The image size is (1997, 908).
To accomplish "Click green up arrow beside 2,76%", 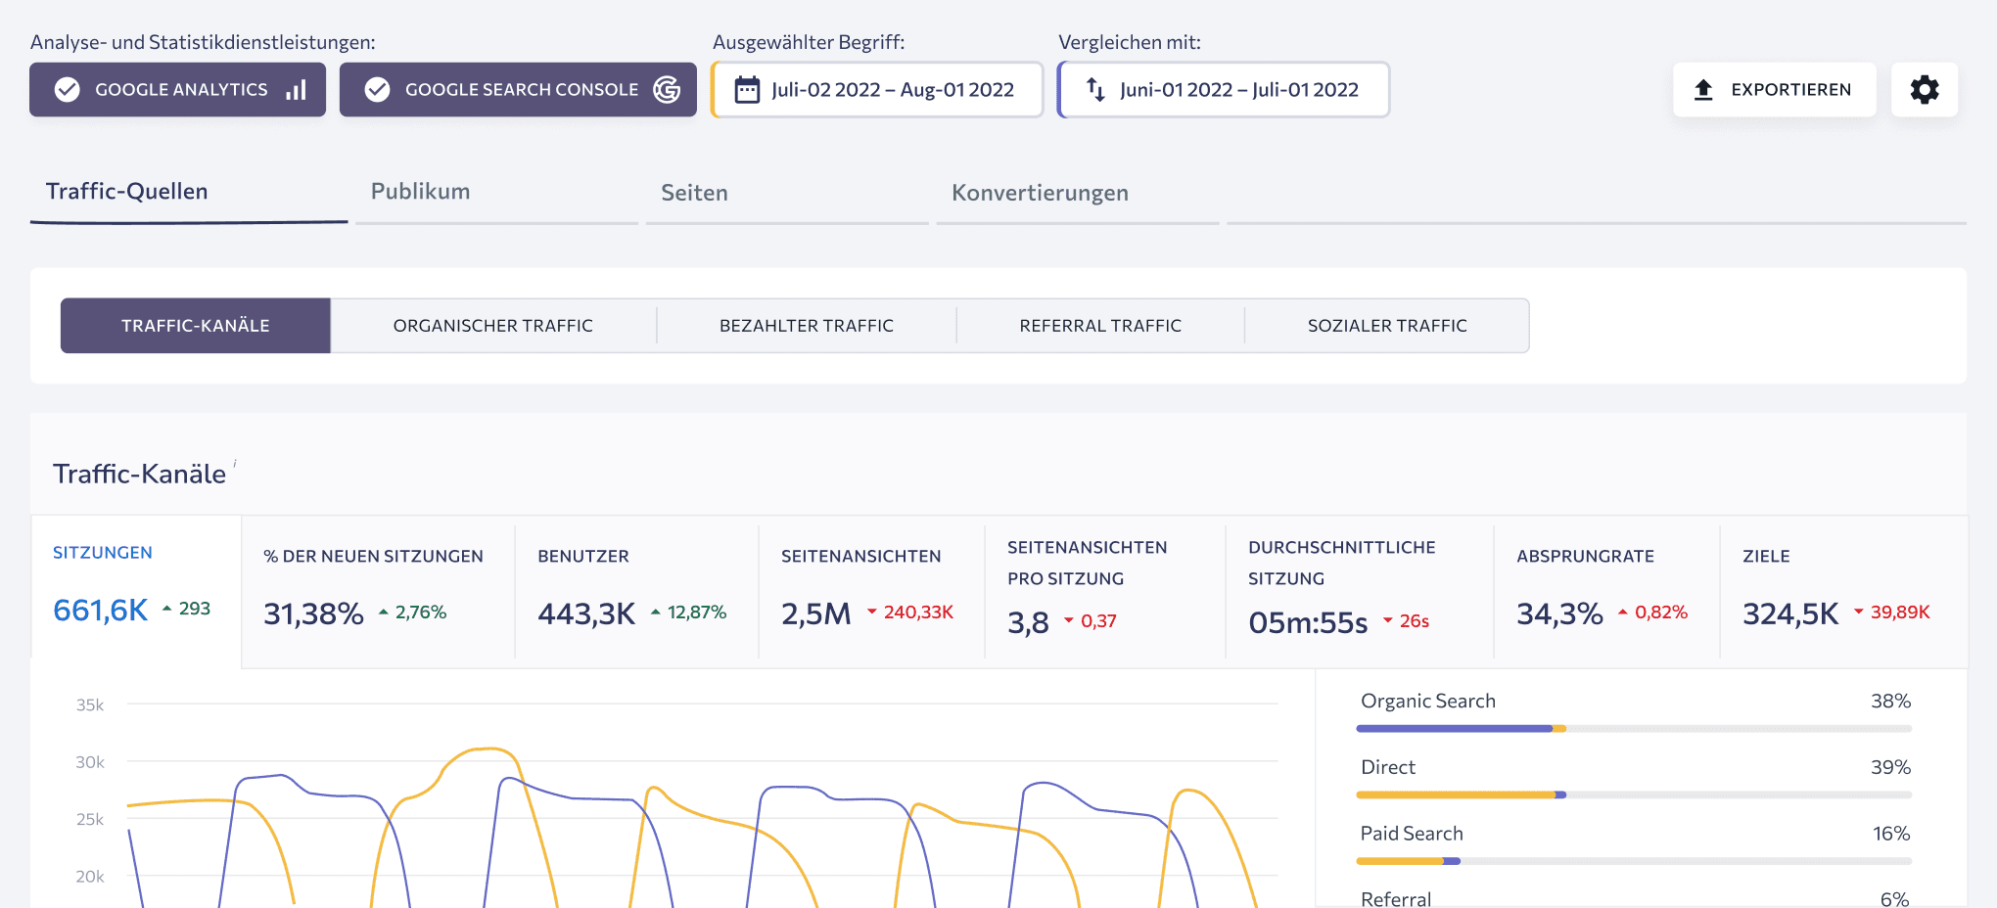I will [384, 613].
